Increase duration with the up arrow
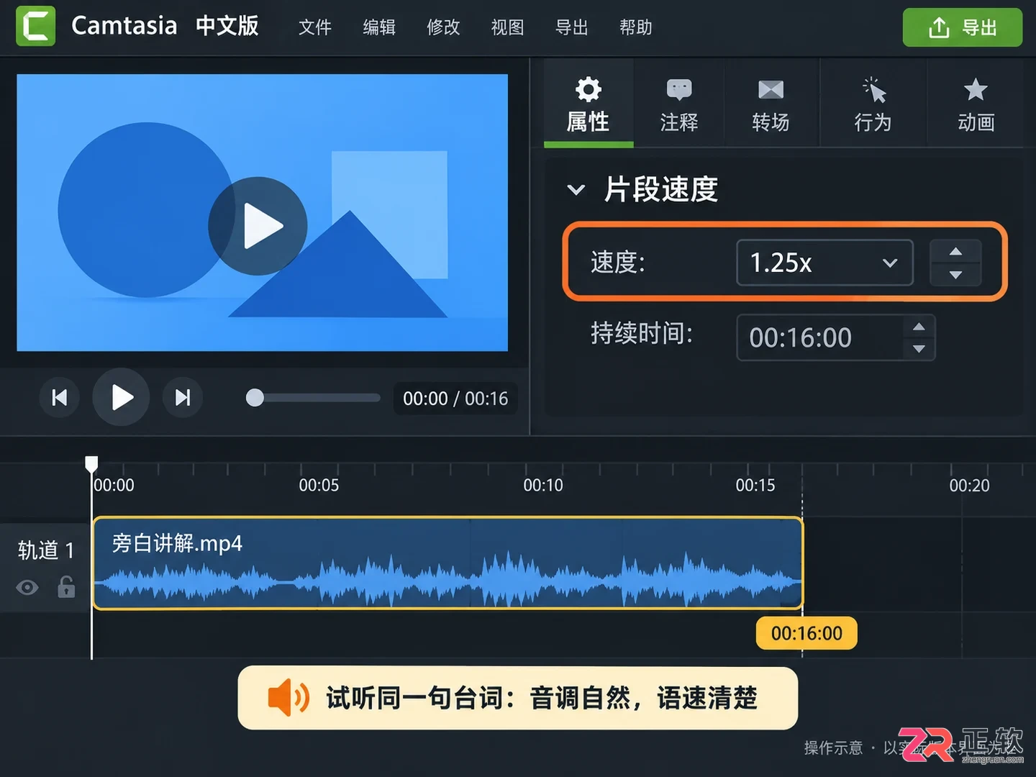1036x777 pixels. 919,327
